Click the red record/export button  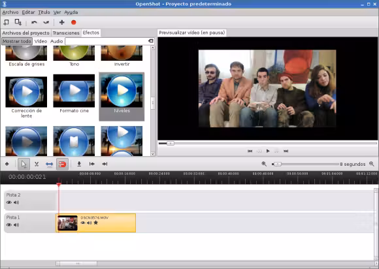pyautogui.click(x=74, y=22)
